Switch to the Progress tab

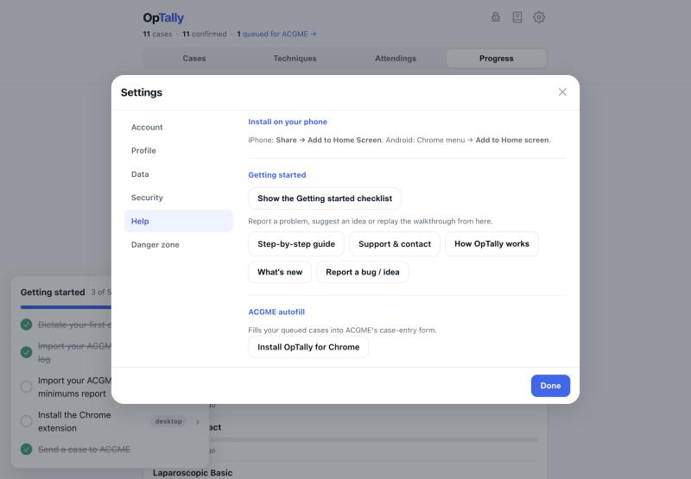(496, 59)
